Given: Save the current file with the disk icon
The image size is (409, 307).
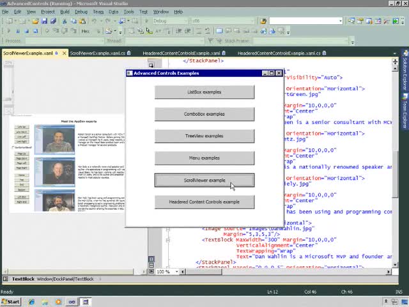Looking at the screenshot, I should [x=44, y=21].
